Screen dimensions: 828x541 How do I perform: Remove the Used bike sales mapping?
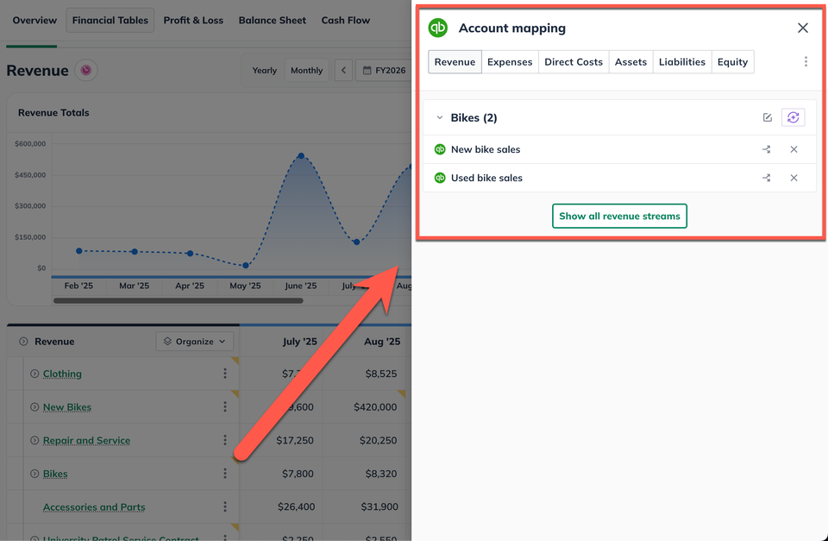pyautogui.click(x=793, y=178)
